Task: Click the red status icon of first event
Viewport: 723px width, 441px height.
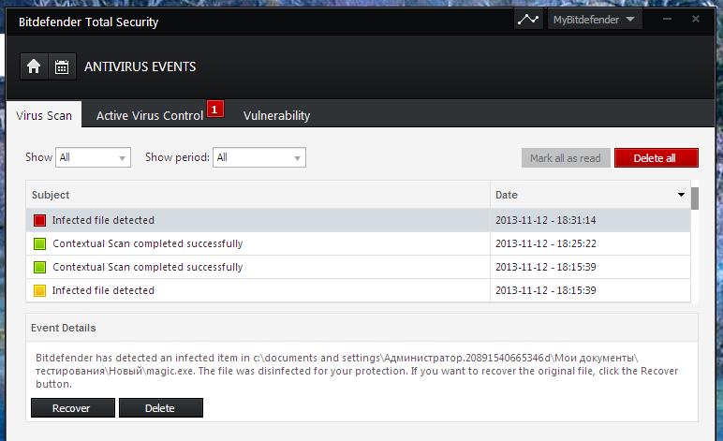Action: tap(39, 221)
